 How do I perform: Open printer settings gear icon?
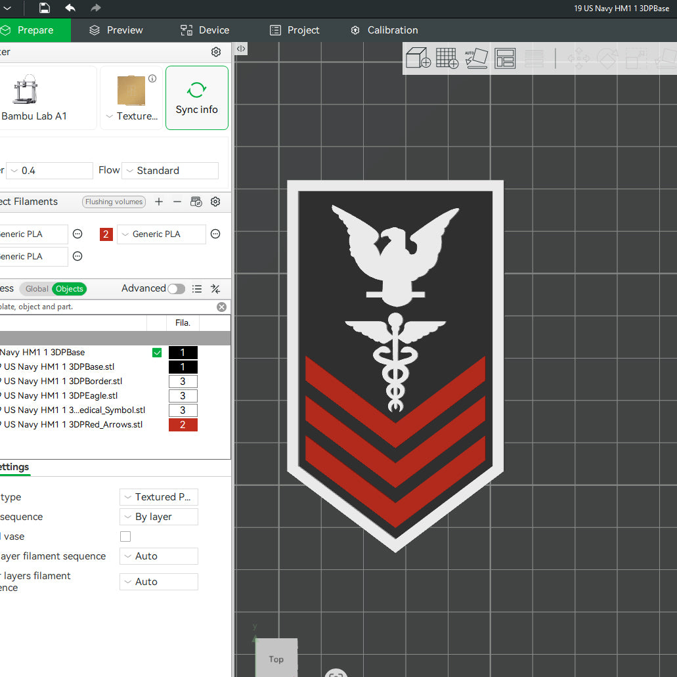pyautogui.click(x=216, y=52)
